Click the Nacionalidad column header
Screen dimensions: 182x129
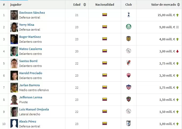click(x=105, y=5)
